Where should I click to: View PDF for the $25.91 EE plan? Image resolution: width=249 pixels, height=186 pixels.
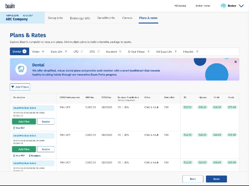19,128
